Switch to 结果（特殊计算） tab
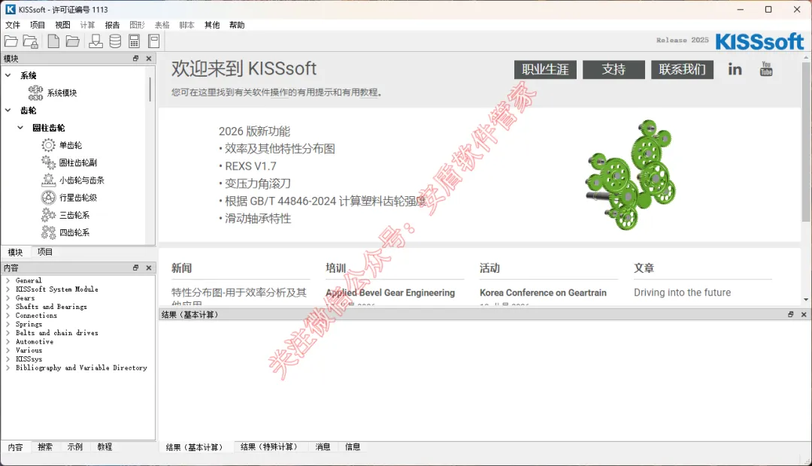Viewport: 812px width, 466px height. pyautogui.click(x=271, y=447)
